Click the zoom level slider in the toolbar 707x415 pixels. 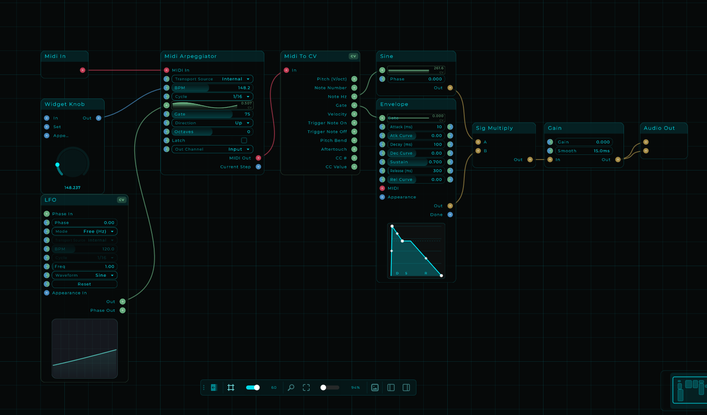pos(330,388)
